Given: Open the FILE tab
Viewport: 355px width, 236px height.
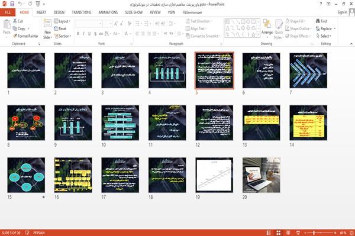Looking at the screenshot, I should (8, 12).
